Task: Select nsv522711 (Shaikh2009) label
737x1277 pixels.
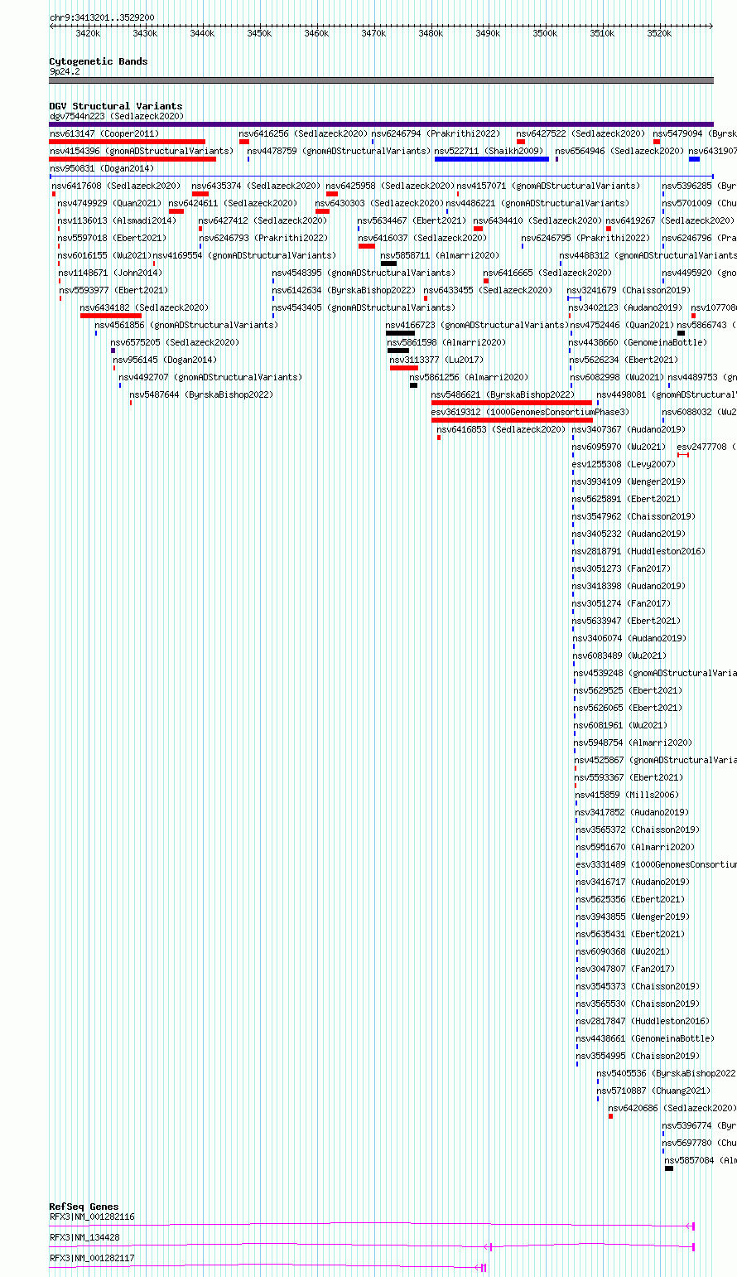Action: pos(489,151)
